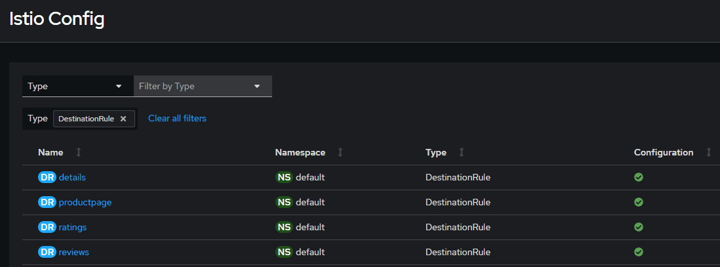Open the productpage destination rule
This screenshot has height=267, width=720.
85,202
